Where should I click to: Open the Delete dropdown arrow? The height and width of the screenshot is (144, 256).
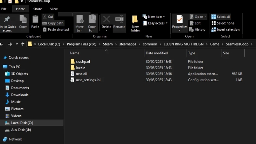(x=106, y=31)
